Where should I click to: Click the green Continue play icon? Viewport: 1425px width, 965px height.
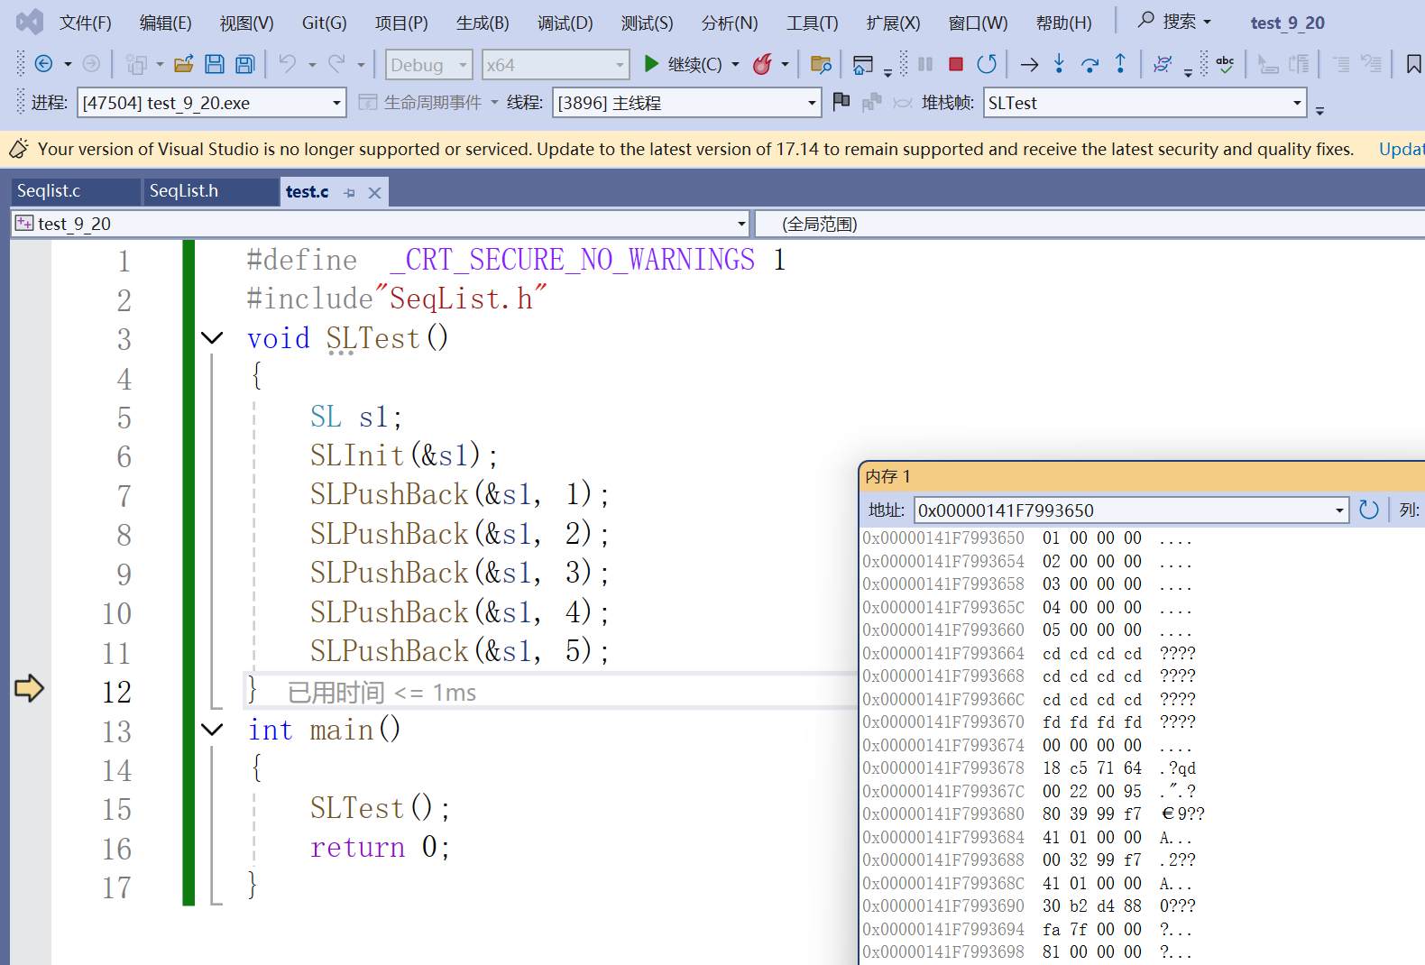[x=651, y=64]
